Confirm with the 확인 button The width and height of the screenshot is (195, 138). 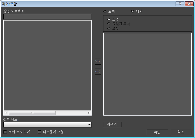click(x=157, y=132)
